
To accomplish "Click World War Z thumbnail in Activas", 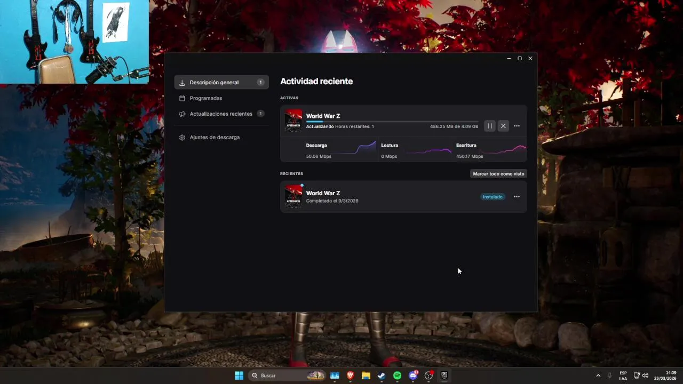I will click(x=293, y=121).
